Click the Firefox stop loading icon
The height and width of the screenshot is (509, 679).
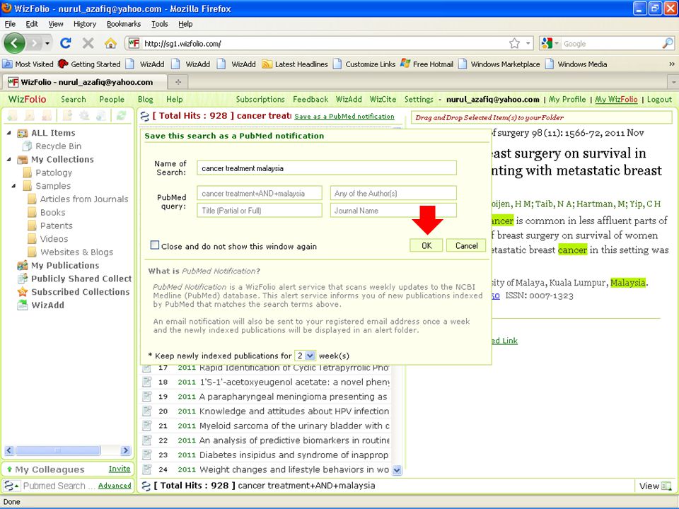[x=88, y=43]
